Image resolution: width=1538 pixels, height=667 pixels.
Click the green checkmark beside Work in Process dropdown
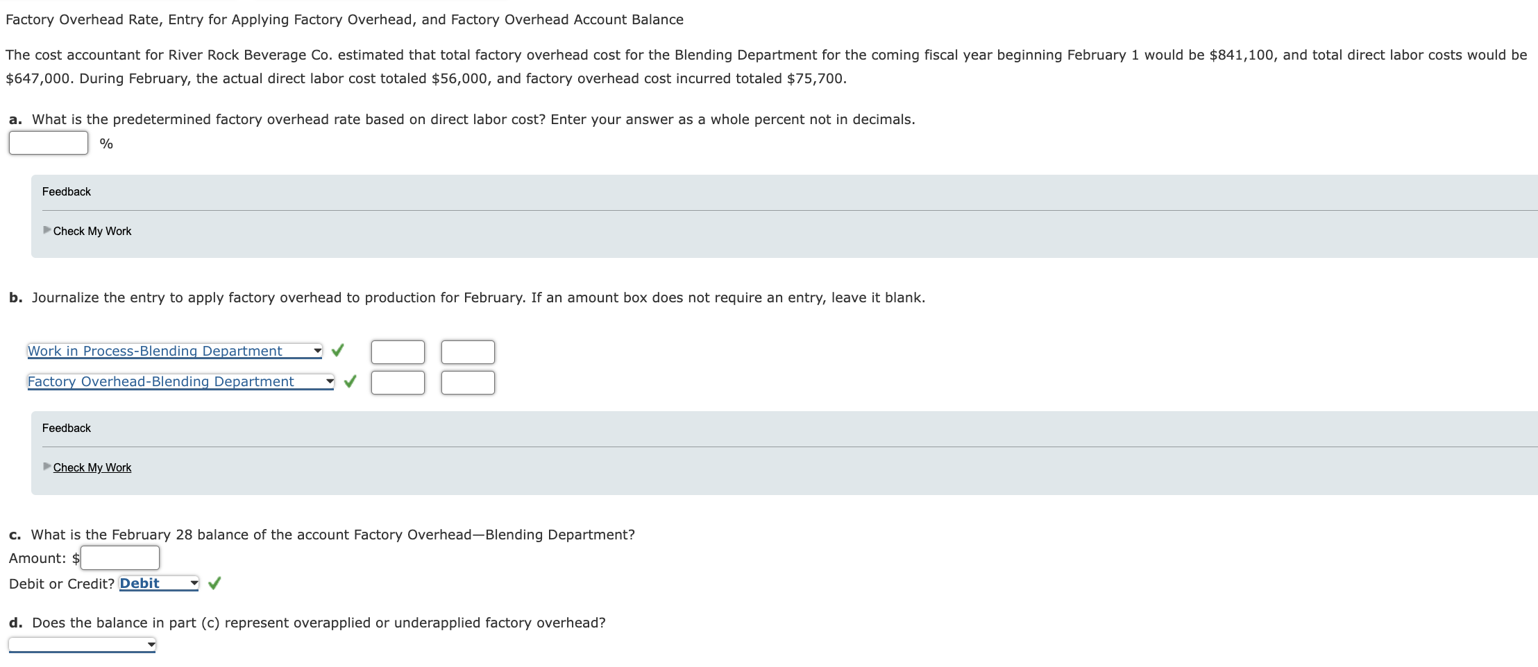click(338, 351)
